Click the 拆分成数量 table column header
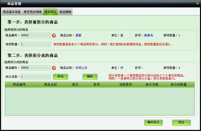This screenshot has height=131, width=201. (179, 85)
